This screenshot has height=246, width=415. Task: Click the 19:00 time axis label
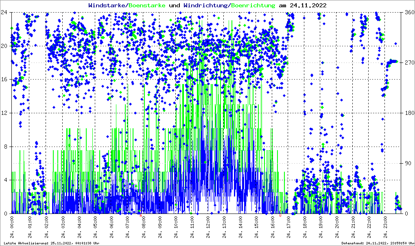point(321,227)
